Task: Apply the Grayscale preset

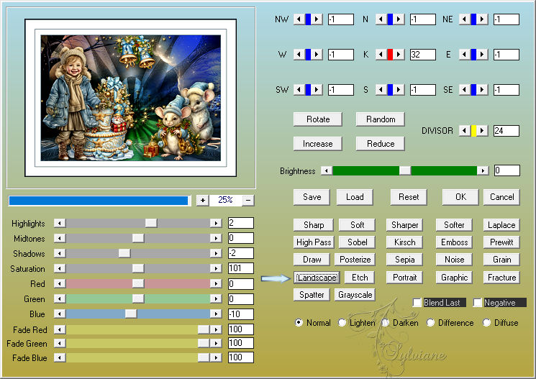Action: click(x=355, y=295)
